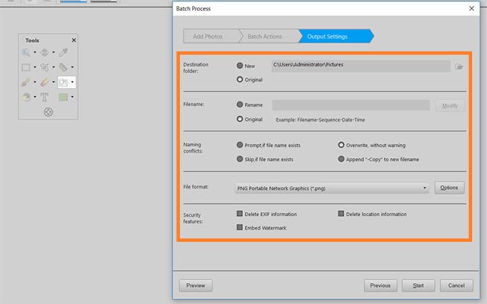Click the Modify filename button

point(450,106)
